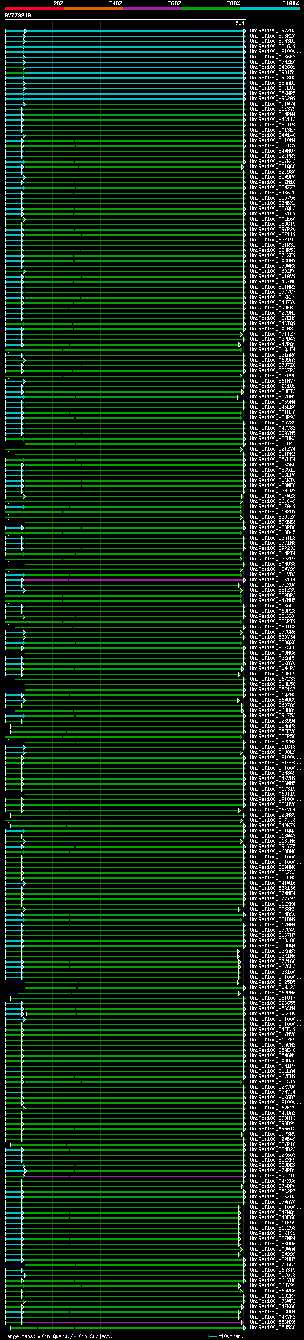
Task: Select label UniRef100_C5U5S6
Action: [x=273, y=1327]
